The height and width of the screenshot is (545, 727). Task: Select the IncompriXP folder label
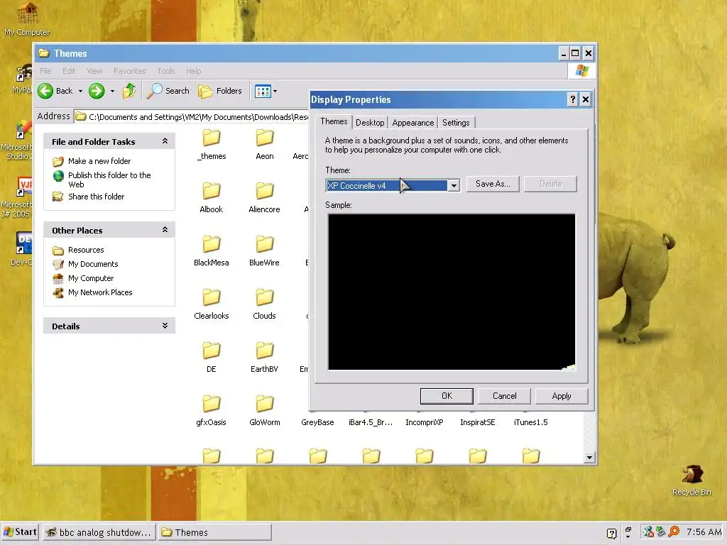point(425,422)
